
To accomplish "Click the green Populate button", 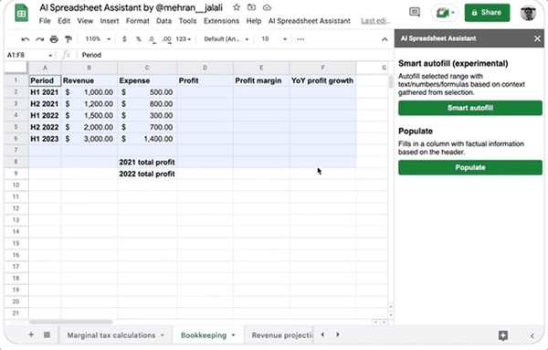I will 470,167.
